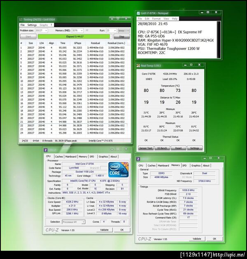Open LinX Settings menu
The image size is (247, 259).
(x=32, y=25)
